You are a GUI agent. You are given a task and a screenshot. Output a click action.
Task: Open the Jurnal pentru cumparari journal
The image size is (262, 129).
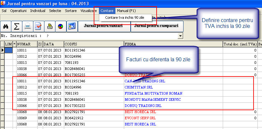[x=157, y=26]
